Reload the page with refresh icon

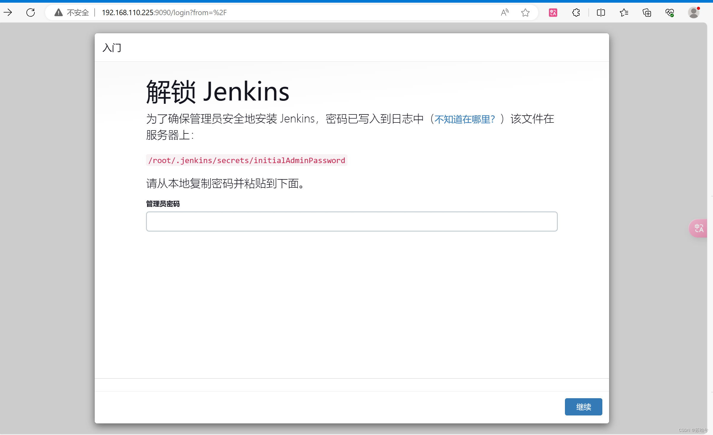pyautogui.click(x=31, y=12)
